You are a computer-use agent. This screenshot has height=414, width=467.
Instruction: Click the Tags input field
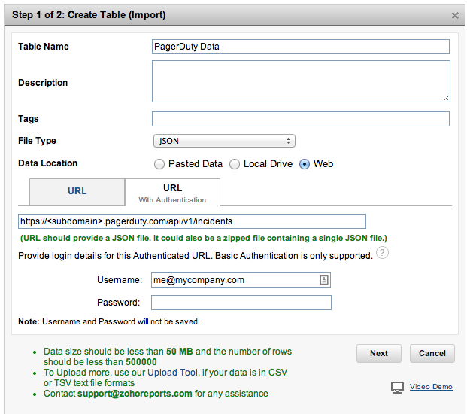coord(301,119)
